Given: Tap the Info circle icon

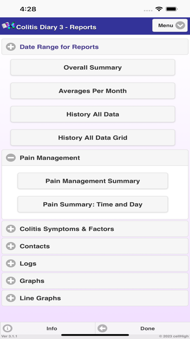Looking at the screenshot, I should coord(7,328).
